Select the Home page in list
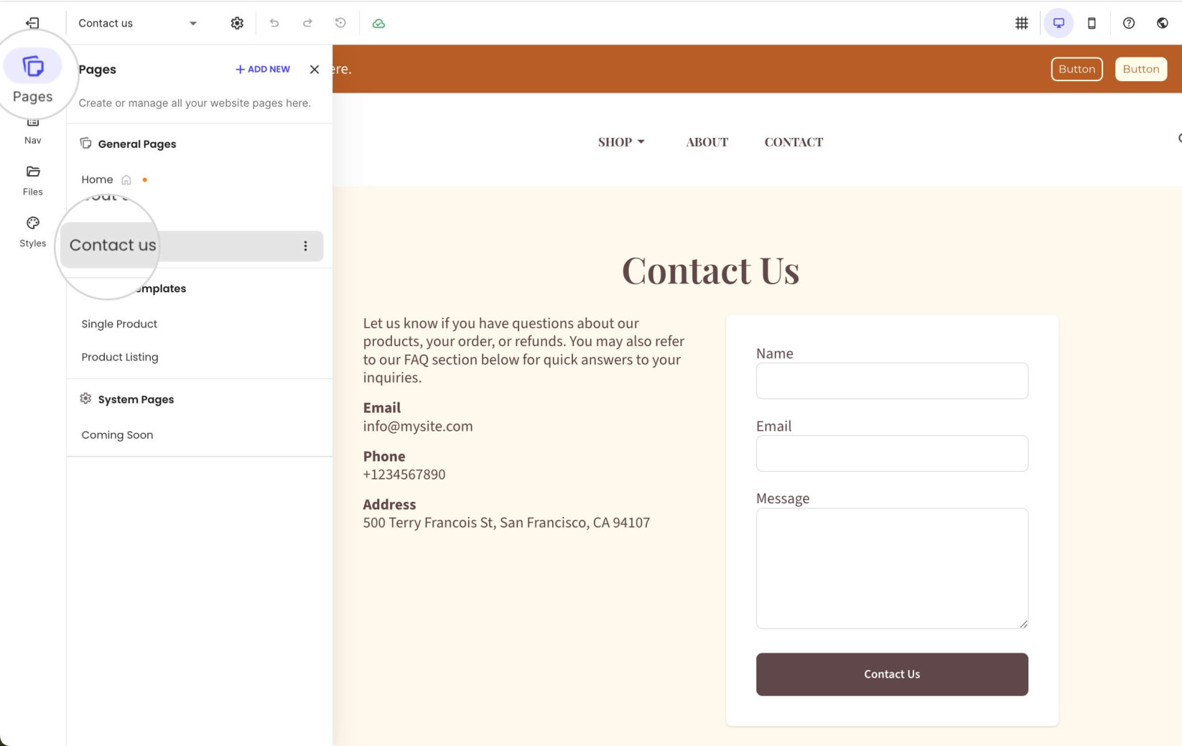 97,179
